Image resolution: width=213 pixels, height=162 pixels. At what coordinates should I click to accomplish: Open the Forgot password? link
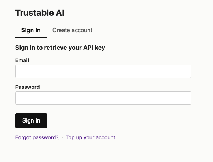pyautogui.click(x=37, y=137)
